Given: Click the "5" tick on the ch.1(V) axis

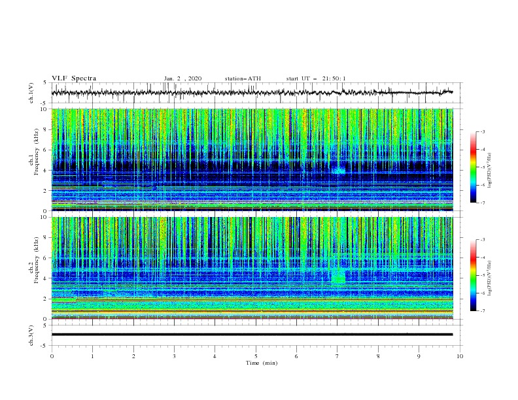Looking at the screenshot, I should [x=45, y=83].
